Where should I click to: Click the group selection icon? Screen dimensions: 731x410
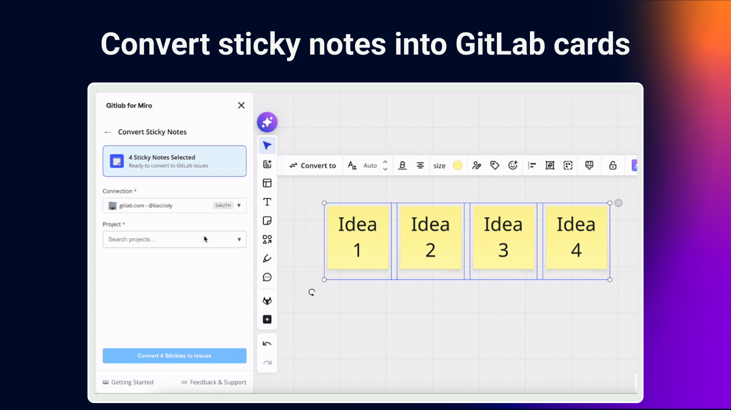pos(568,166)
